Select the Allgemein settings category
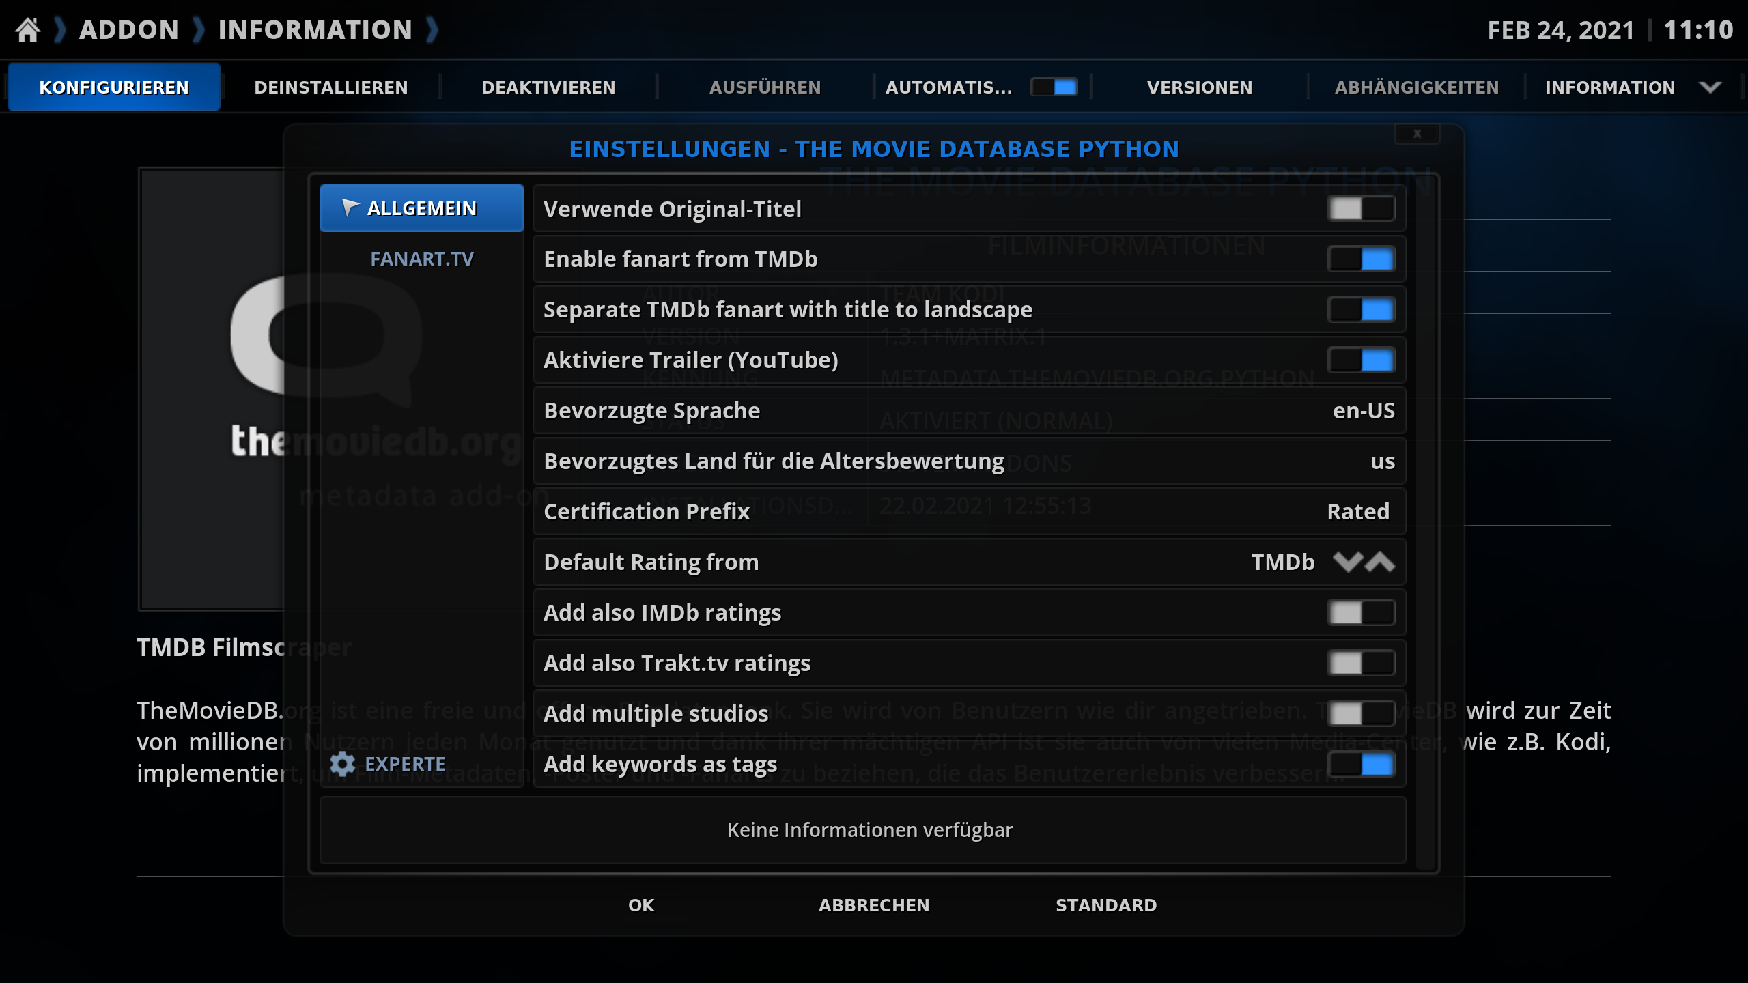1748x983 pixels. click(x=422, y=208)
